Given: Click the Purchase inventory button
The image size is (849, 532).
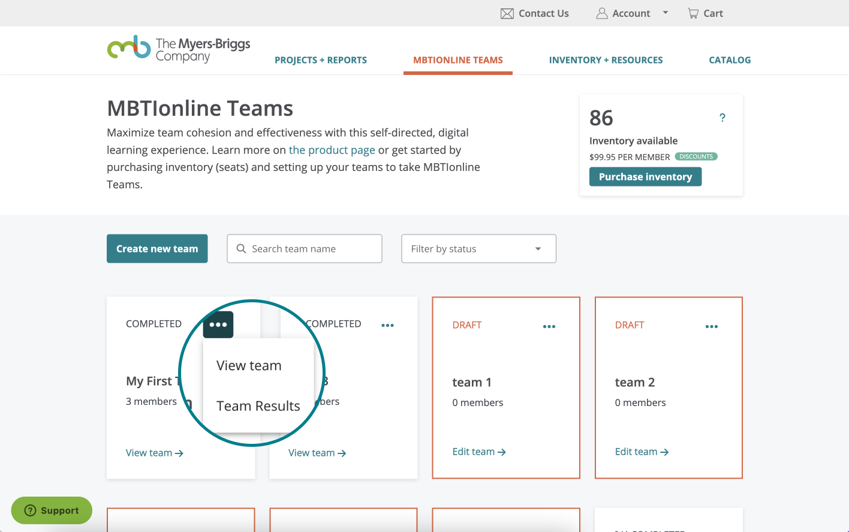Looking at the screenshot, I should point(645,176).
